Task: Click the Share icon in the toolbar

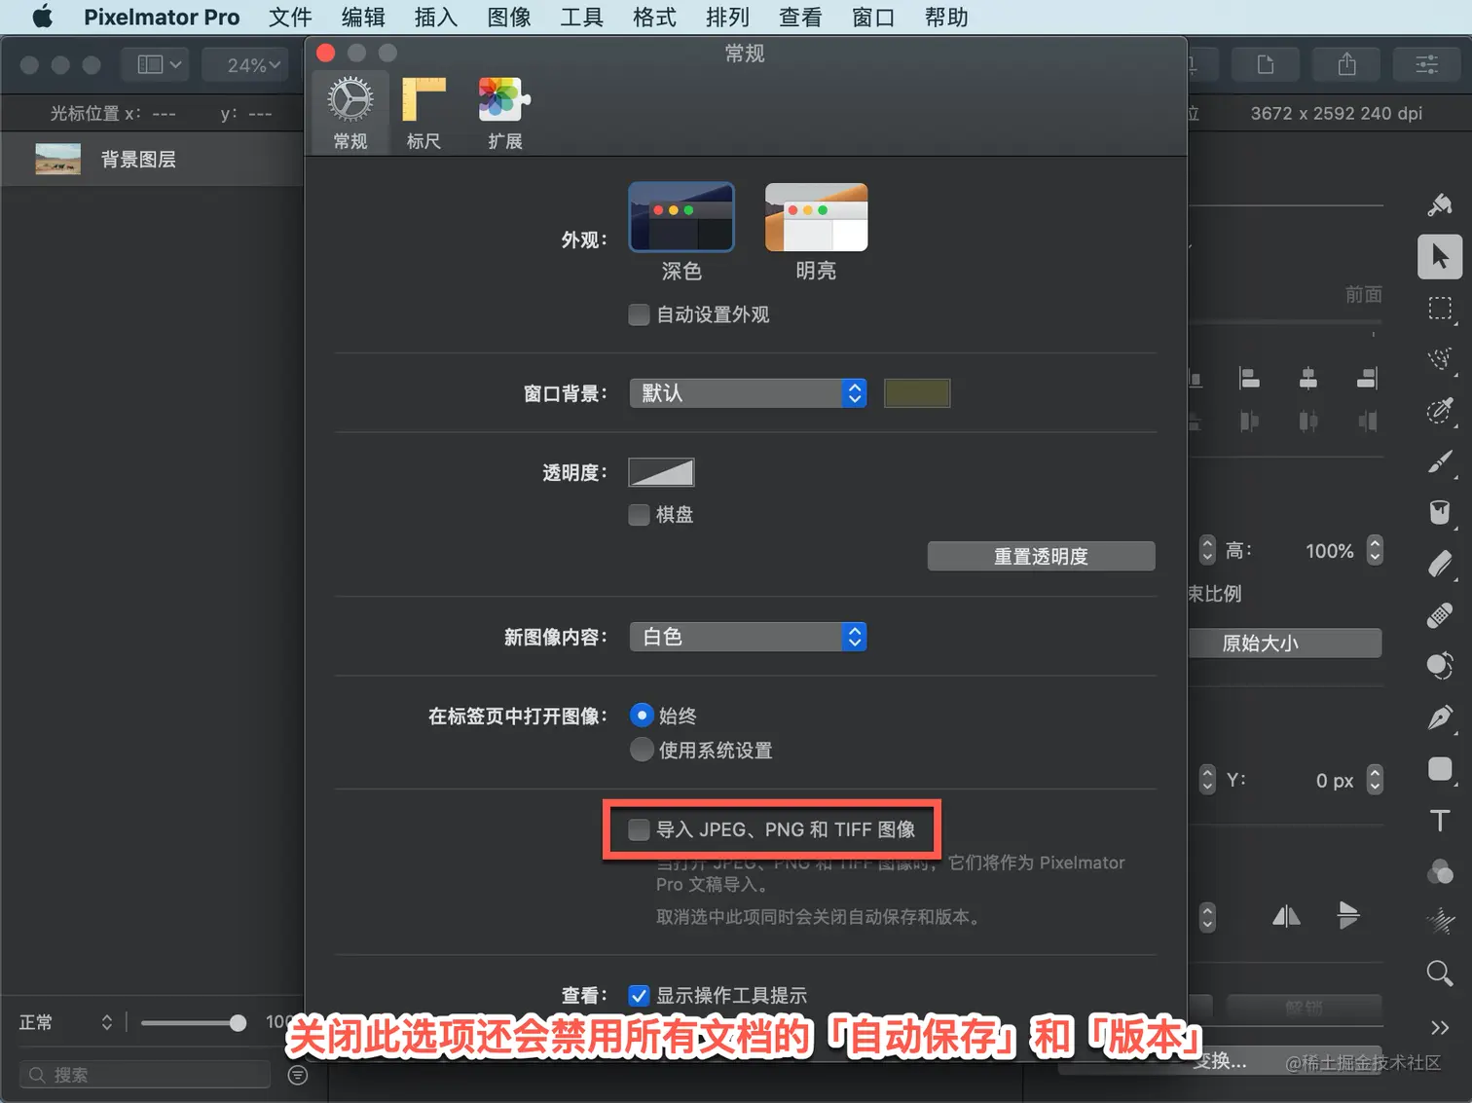Action: [x=1347, y=65]
